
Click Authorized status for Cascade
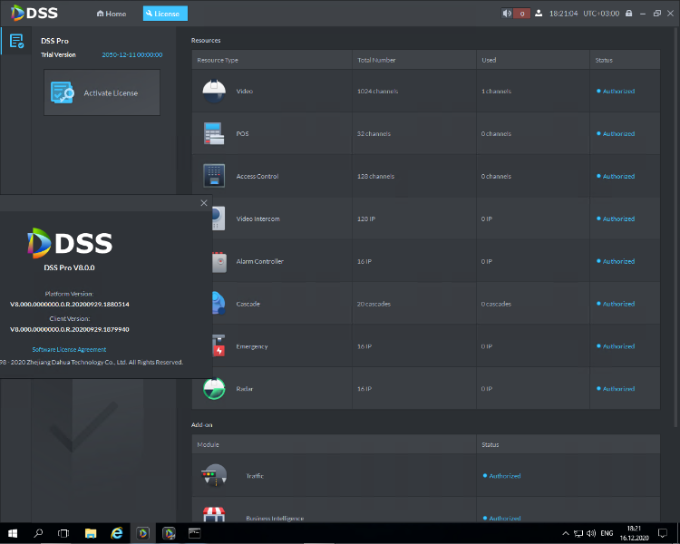[x=616, y=304]
